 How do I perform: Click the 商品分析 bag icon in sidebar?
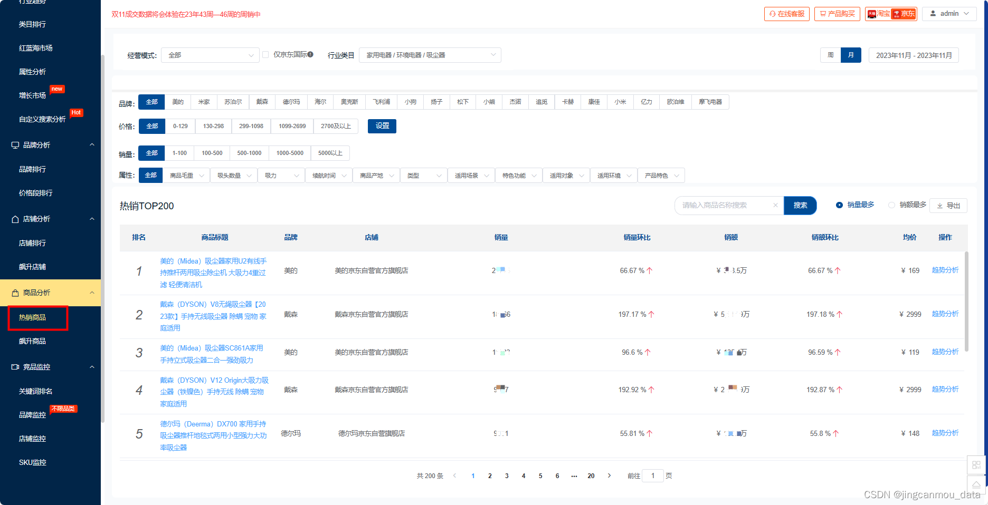[x=15, y=293]
